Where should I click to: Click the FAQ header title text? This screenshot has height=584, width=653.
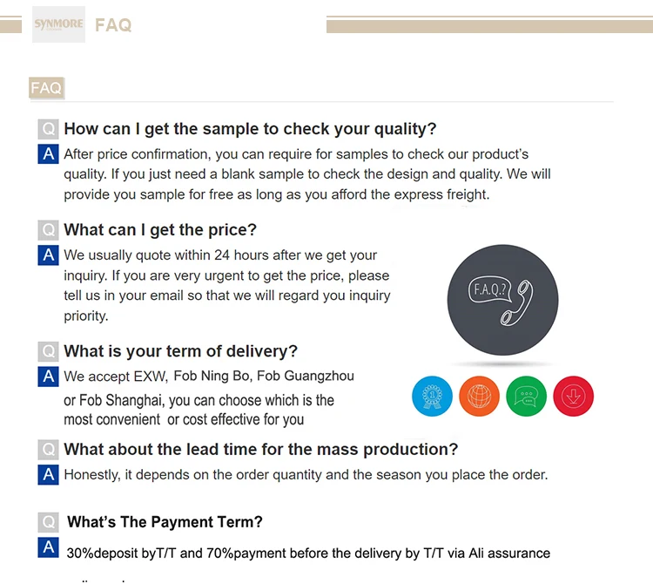tap(113, 25)
